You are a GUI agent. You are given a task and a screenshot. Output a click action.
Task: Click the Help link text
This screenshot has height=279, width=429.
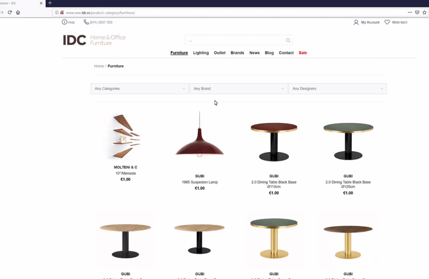(x=71, y=22)
